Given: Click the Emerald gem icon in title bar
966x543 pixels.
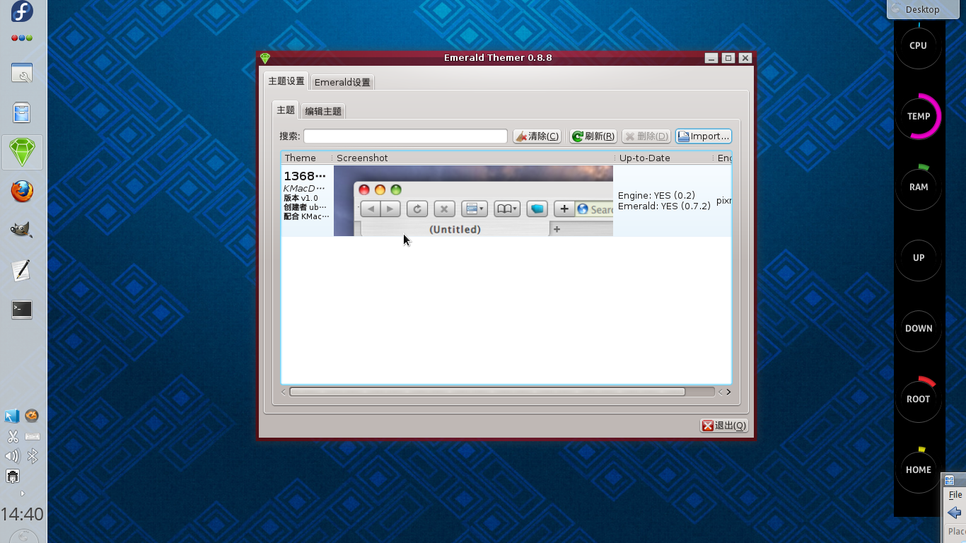Looking at the screenshot, I should 265,58.
